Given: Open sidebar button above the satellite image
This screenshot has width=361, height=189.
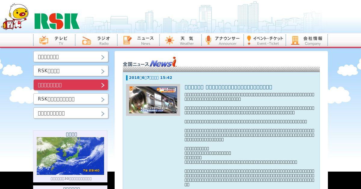Looking at the screenshot, I should click(x=71, y=113).
